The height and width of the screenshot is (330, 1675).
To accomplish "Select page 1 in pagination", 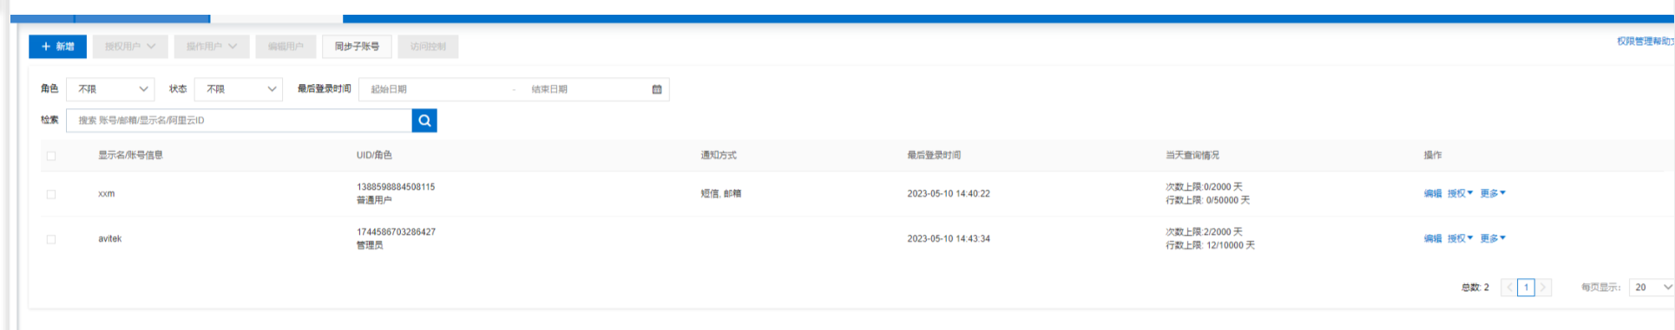I will click(1526, 288).
